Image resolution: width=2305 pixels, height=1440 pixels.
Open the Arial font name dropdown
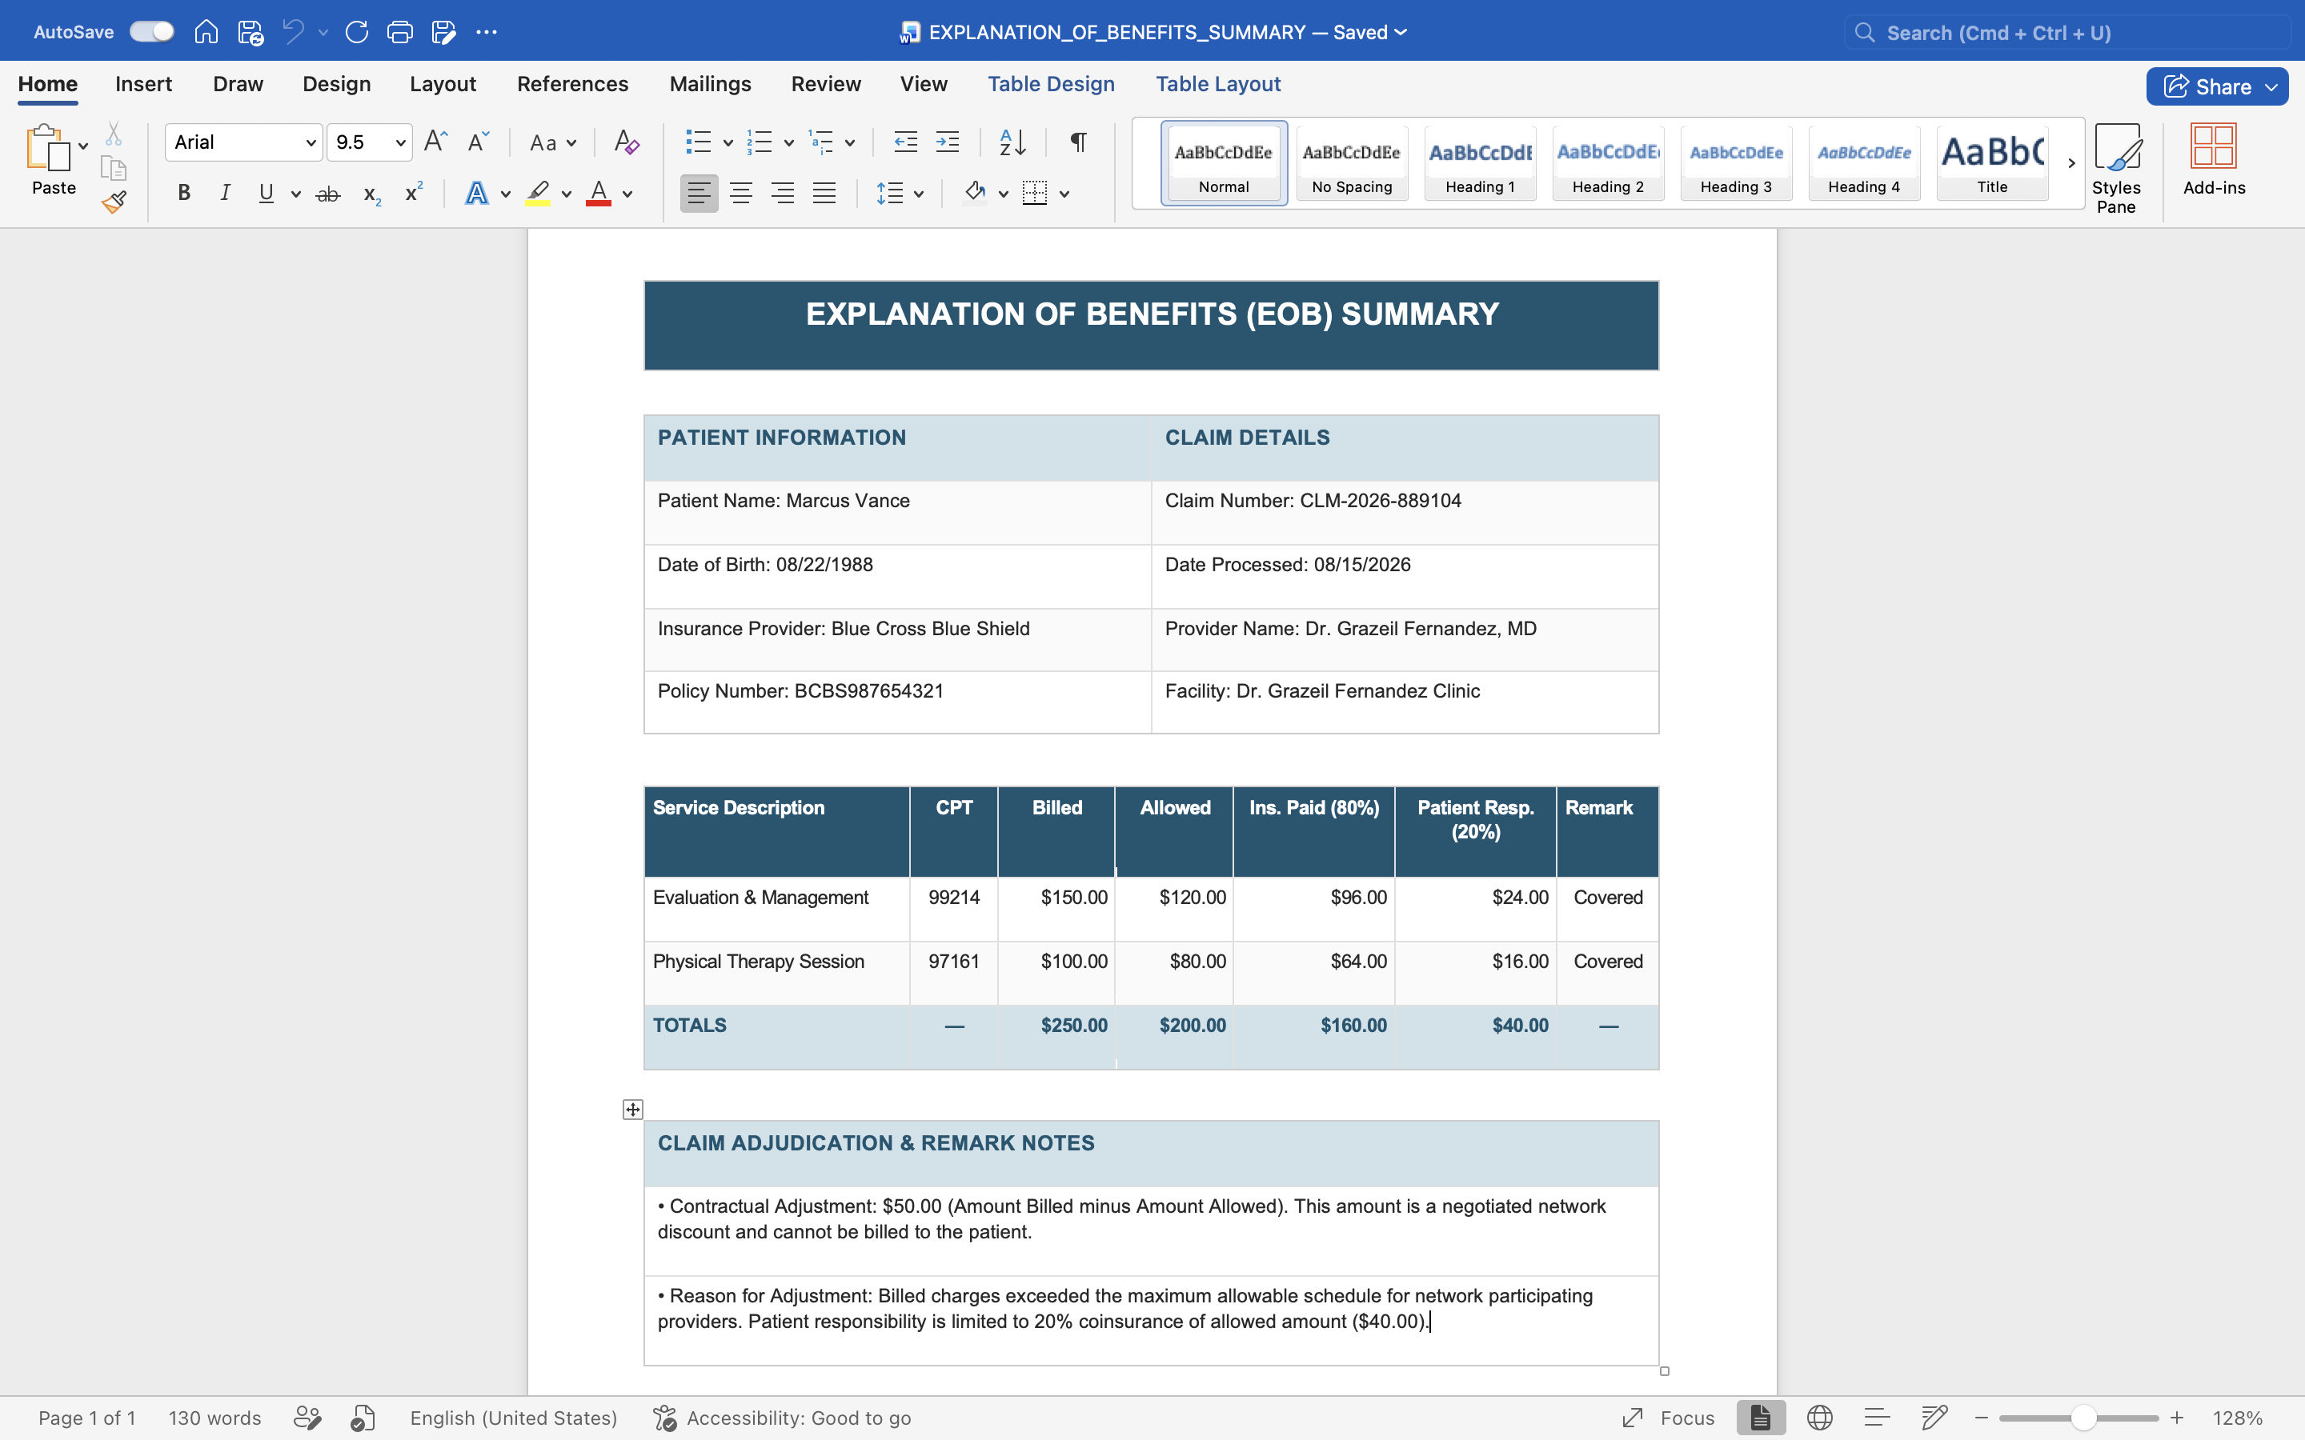tap(311, 143)
